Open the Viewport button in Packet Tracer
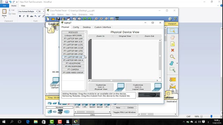The height and width of the screenshot is (125, 223). (172, 24)
